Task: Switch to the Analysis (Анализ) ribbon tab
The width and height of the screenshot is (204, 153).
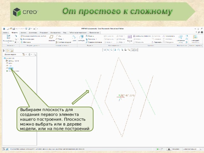Action: [23, 33]
